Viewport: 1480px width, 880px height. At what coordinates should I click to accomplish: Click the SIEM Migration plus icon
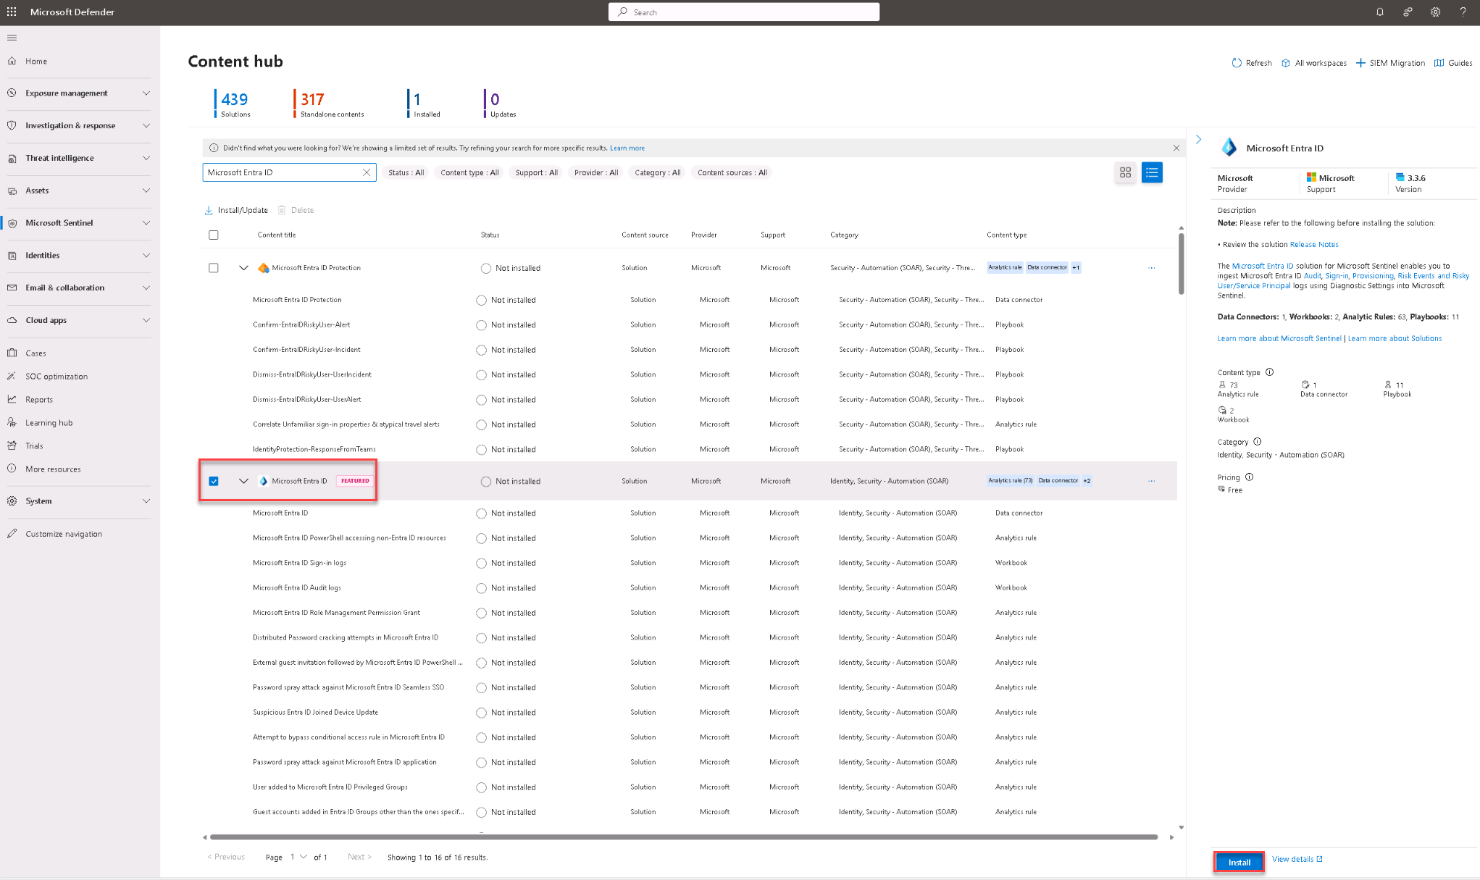click(1360, 63)
